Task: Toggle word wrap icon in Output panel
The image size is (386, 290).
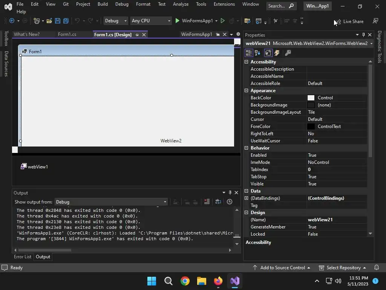Action: pyautogui.click(x=218, y=202)
